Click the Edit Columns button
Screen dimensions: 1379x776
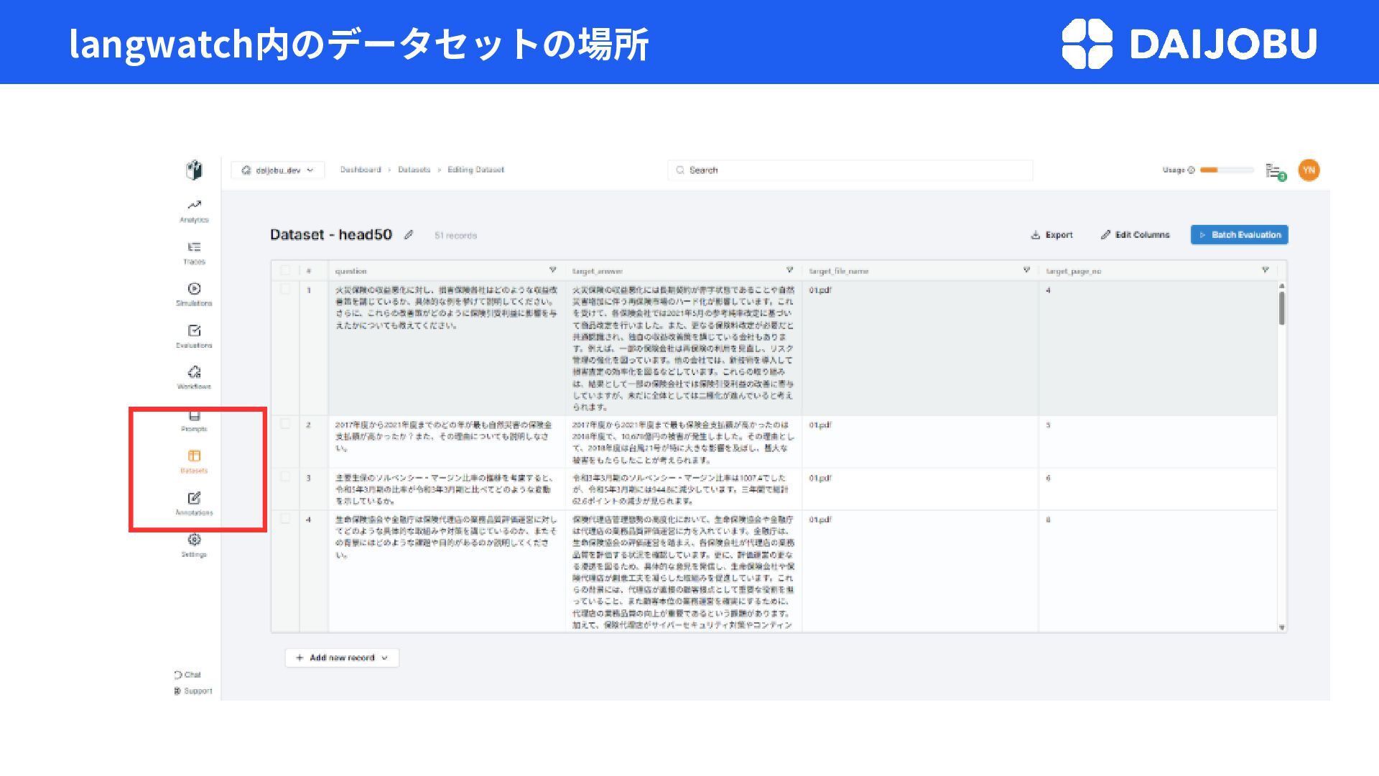coord(1135,235)
